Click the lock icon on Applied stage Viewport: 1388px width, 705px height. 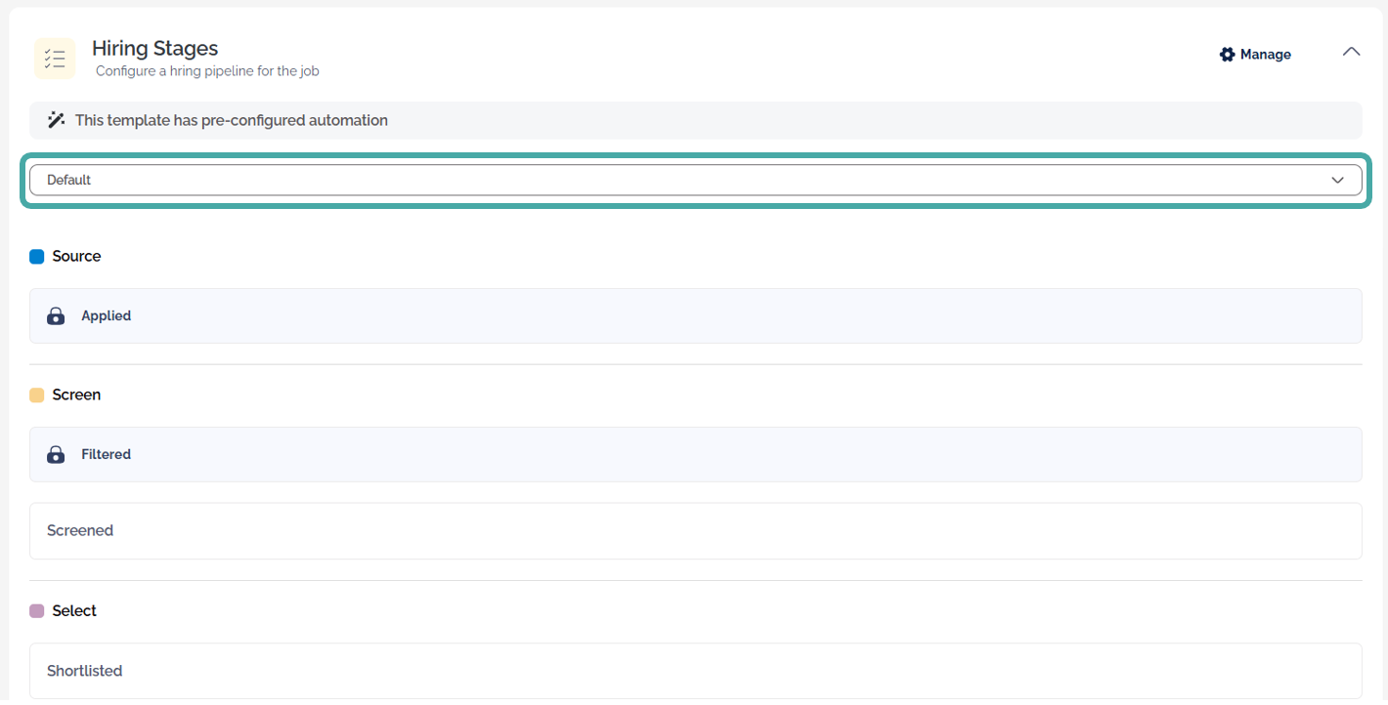[x=56, y=316]
